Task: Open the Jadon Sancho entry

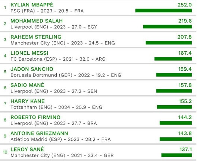Action: [32, 69]
